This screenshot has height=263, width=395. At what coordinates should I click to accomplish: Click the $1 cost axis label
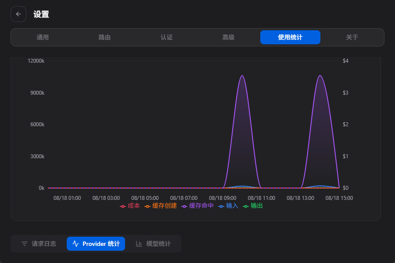(346, 156)
